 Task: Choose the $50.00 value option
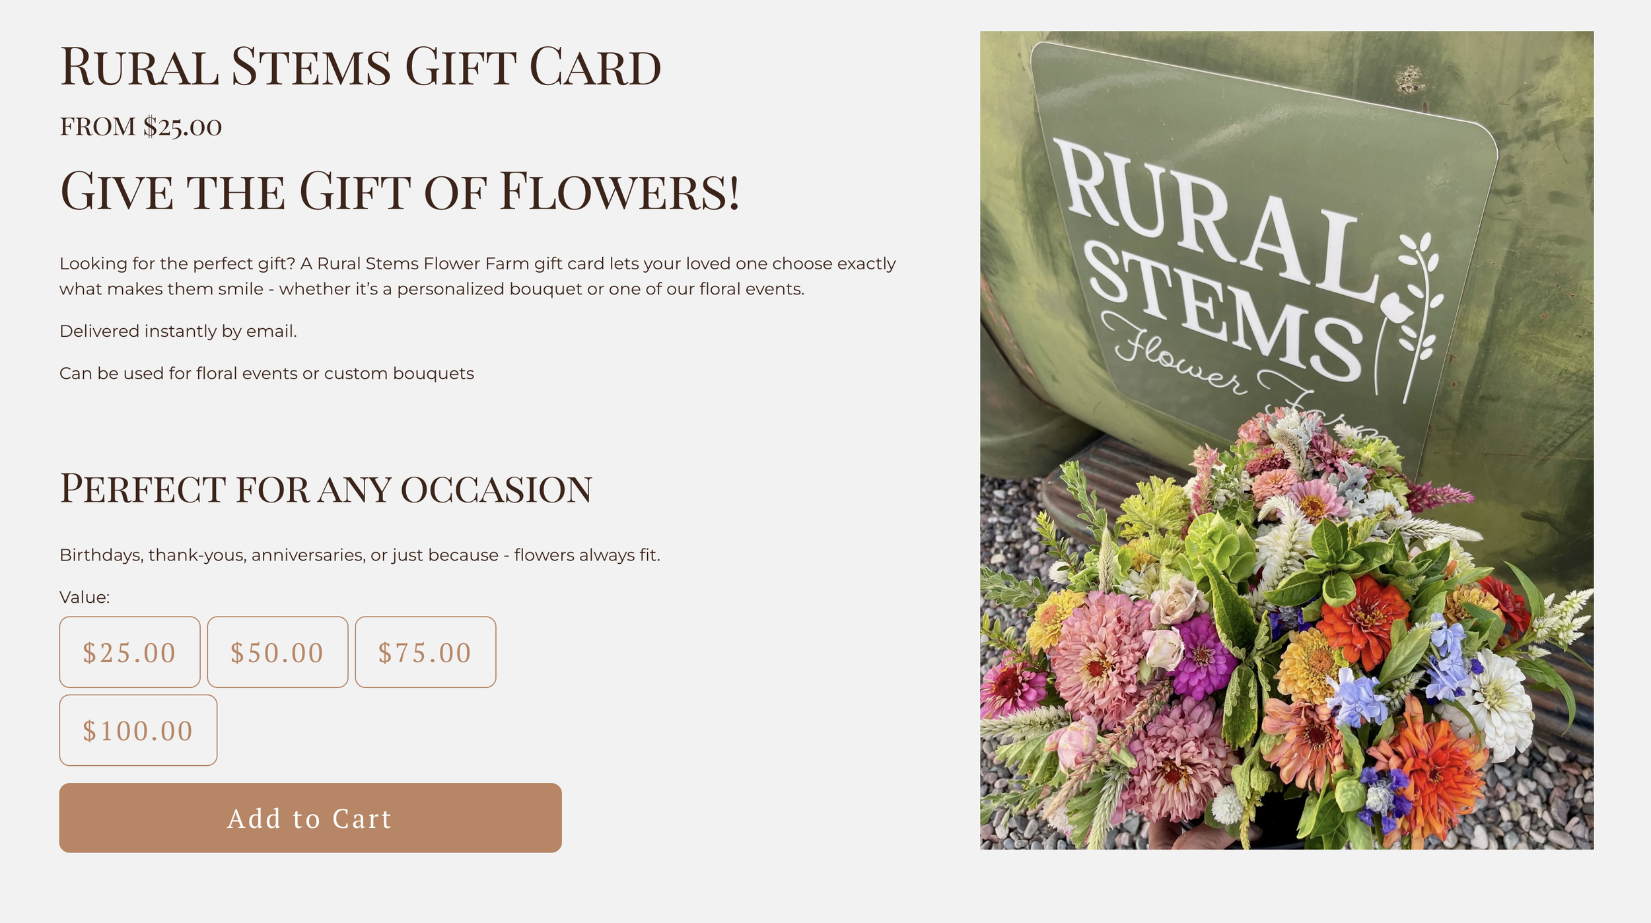pyautogui.click(x=277, y=652)
